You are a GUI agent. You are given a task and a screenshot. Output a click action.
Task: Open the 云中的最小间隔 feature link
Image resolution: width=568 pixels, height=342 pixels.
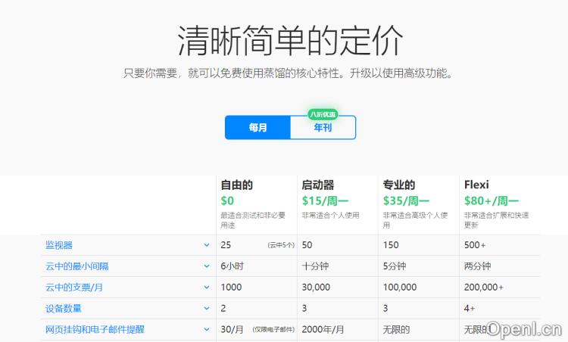77,266
